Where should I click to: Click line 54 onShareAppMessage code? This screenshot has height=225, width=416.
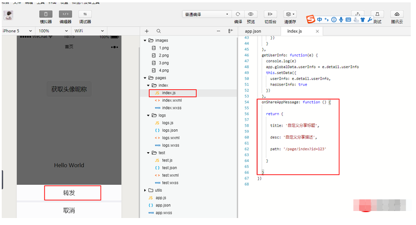pos(296,102)
